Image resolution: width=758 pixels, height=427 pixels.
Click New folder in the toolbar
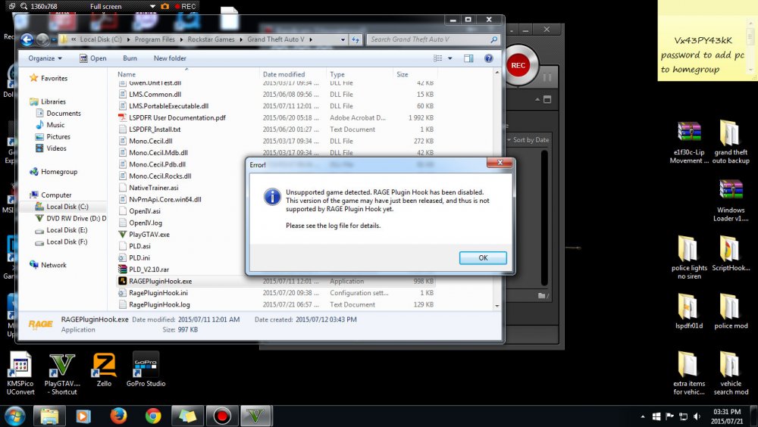pyautogui.click(x=170, y=58)
